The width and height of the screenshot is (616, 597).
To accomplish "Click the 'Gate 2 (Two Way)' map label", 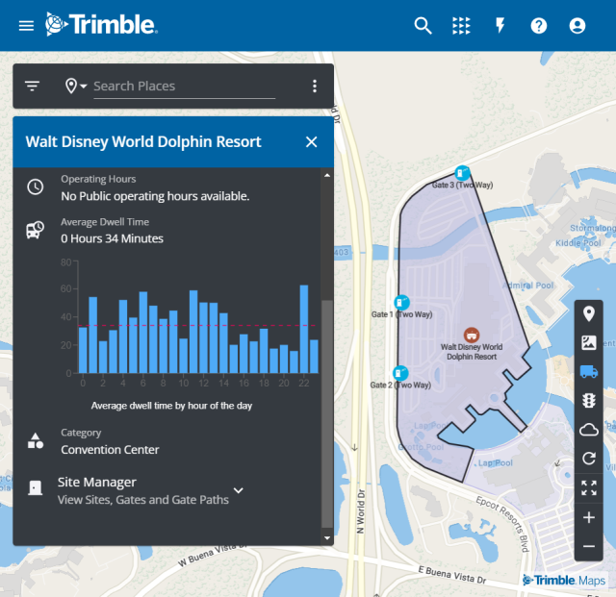I will coord(400,386).
